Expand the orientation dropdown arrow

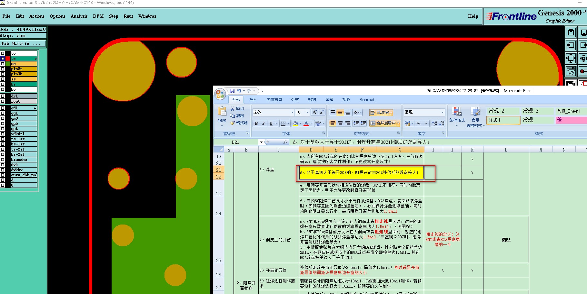pos(360,112)
